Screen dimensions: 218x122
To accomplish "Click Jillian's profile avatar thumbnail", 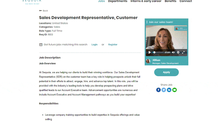I will click(x=148, y=61).
